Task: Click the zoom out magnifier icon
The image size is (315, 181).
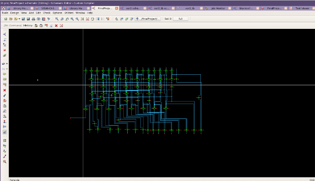Action: (77, 19)
